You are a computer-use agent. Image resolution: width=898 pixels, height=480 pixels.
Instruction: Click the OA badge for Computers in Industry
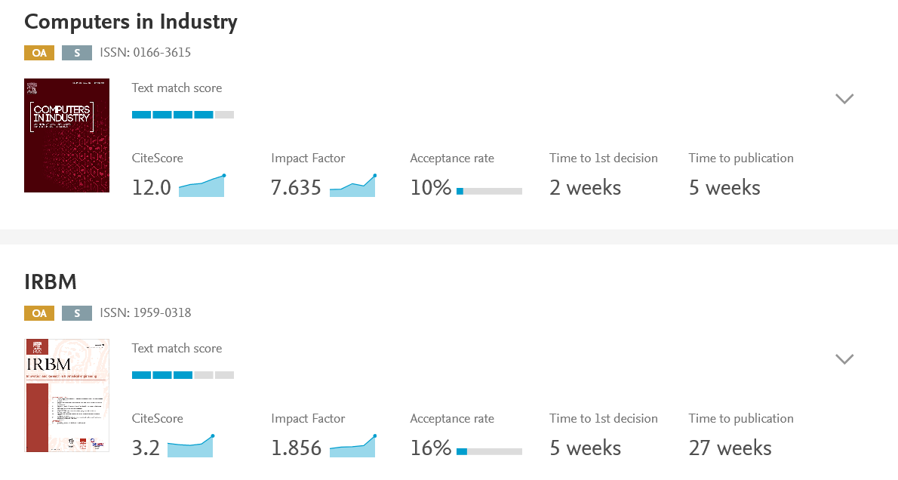pos(39,53)
